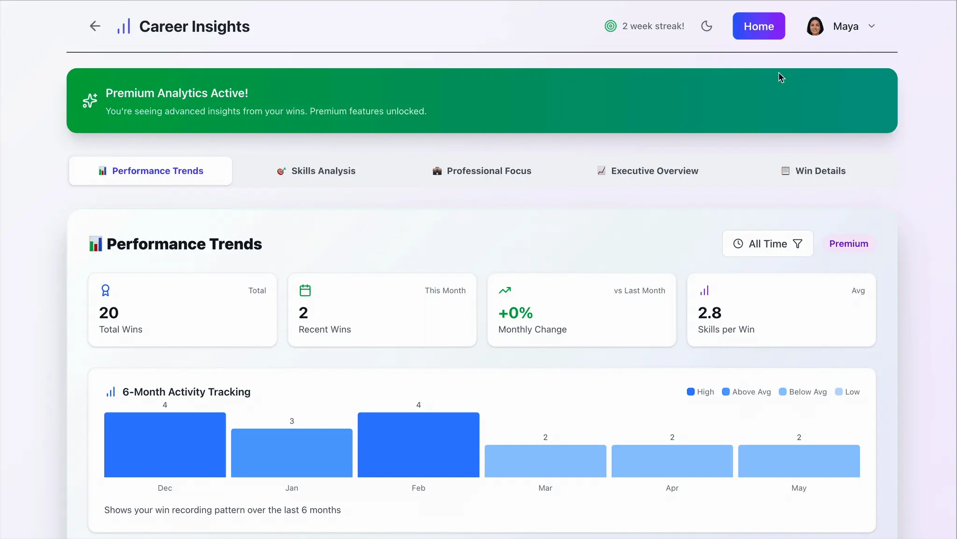The image size is (957, 539).
Task: Click the '+0%' Monthly Change value
Action: [516, 313]
